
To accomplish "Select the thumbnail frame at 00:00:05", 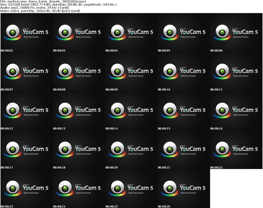I will [184, 33].
